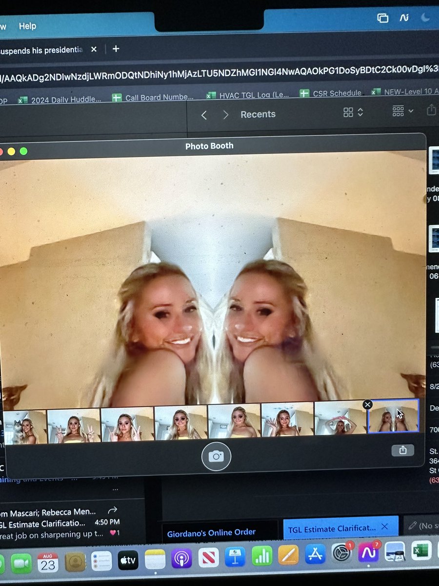Screen dimensions: 439x586
Task: Select the 'suspends his presidentia' browser tab
Action: tap(41, 50)
